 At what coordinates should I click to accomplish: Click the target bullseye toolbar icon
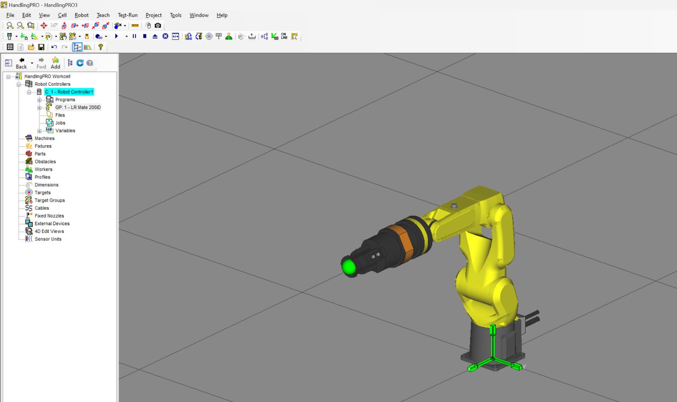click(x=209, y=36)
